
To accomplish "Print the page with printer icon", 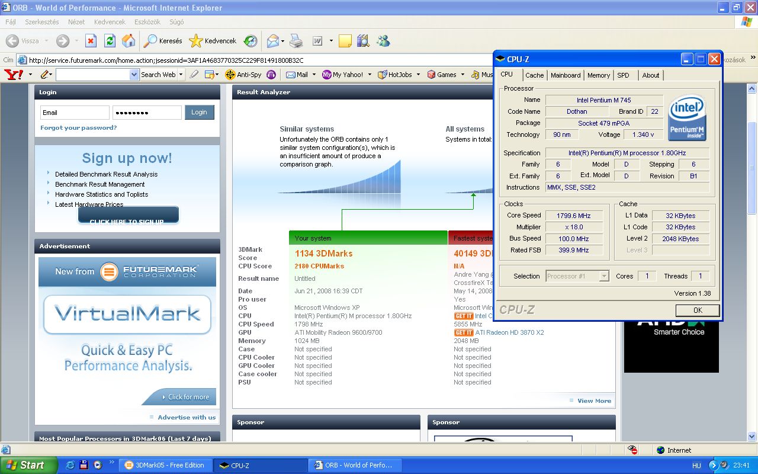I will (x=296, y=41).
